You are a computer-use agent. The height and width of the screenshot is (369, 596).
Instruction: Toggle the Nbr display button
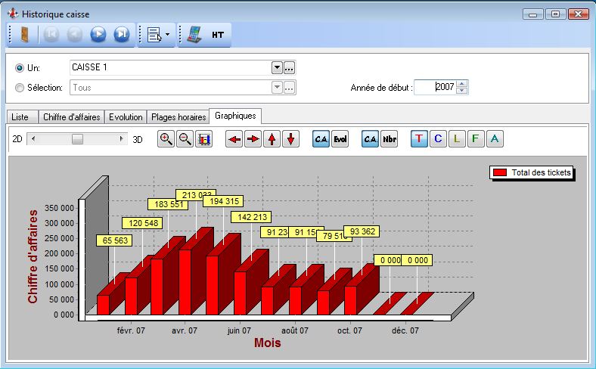tap(390, 139)
